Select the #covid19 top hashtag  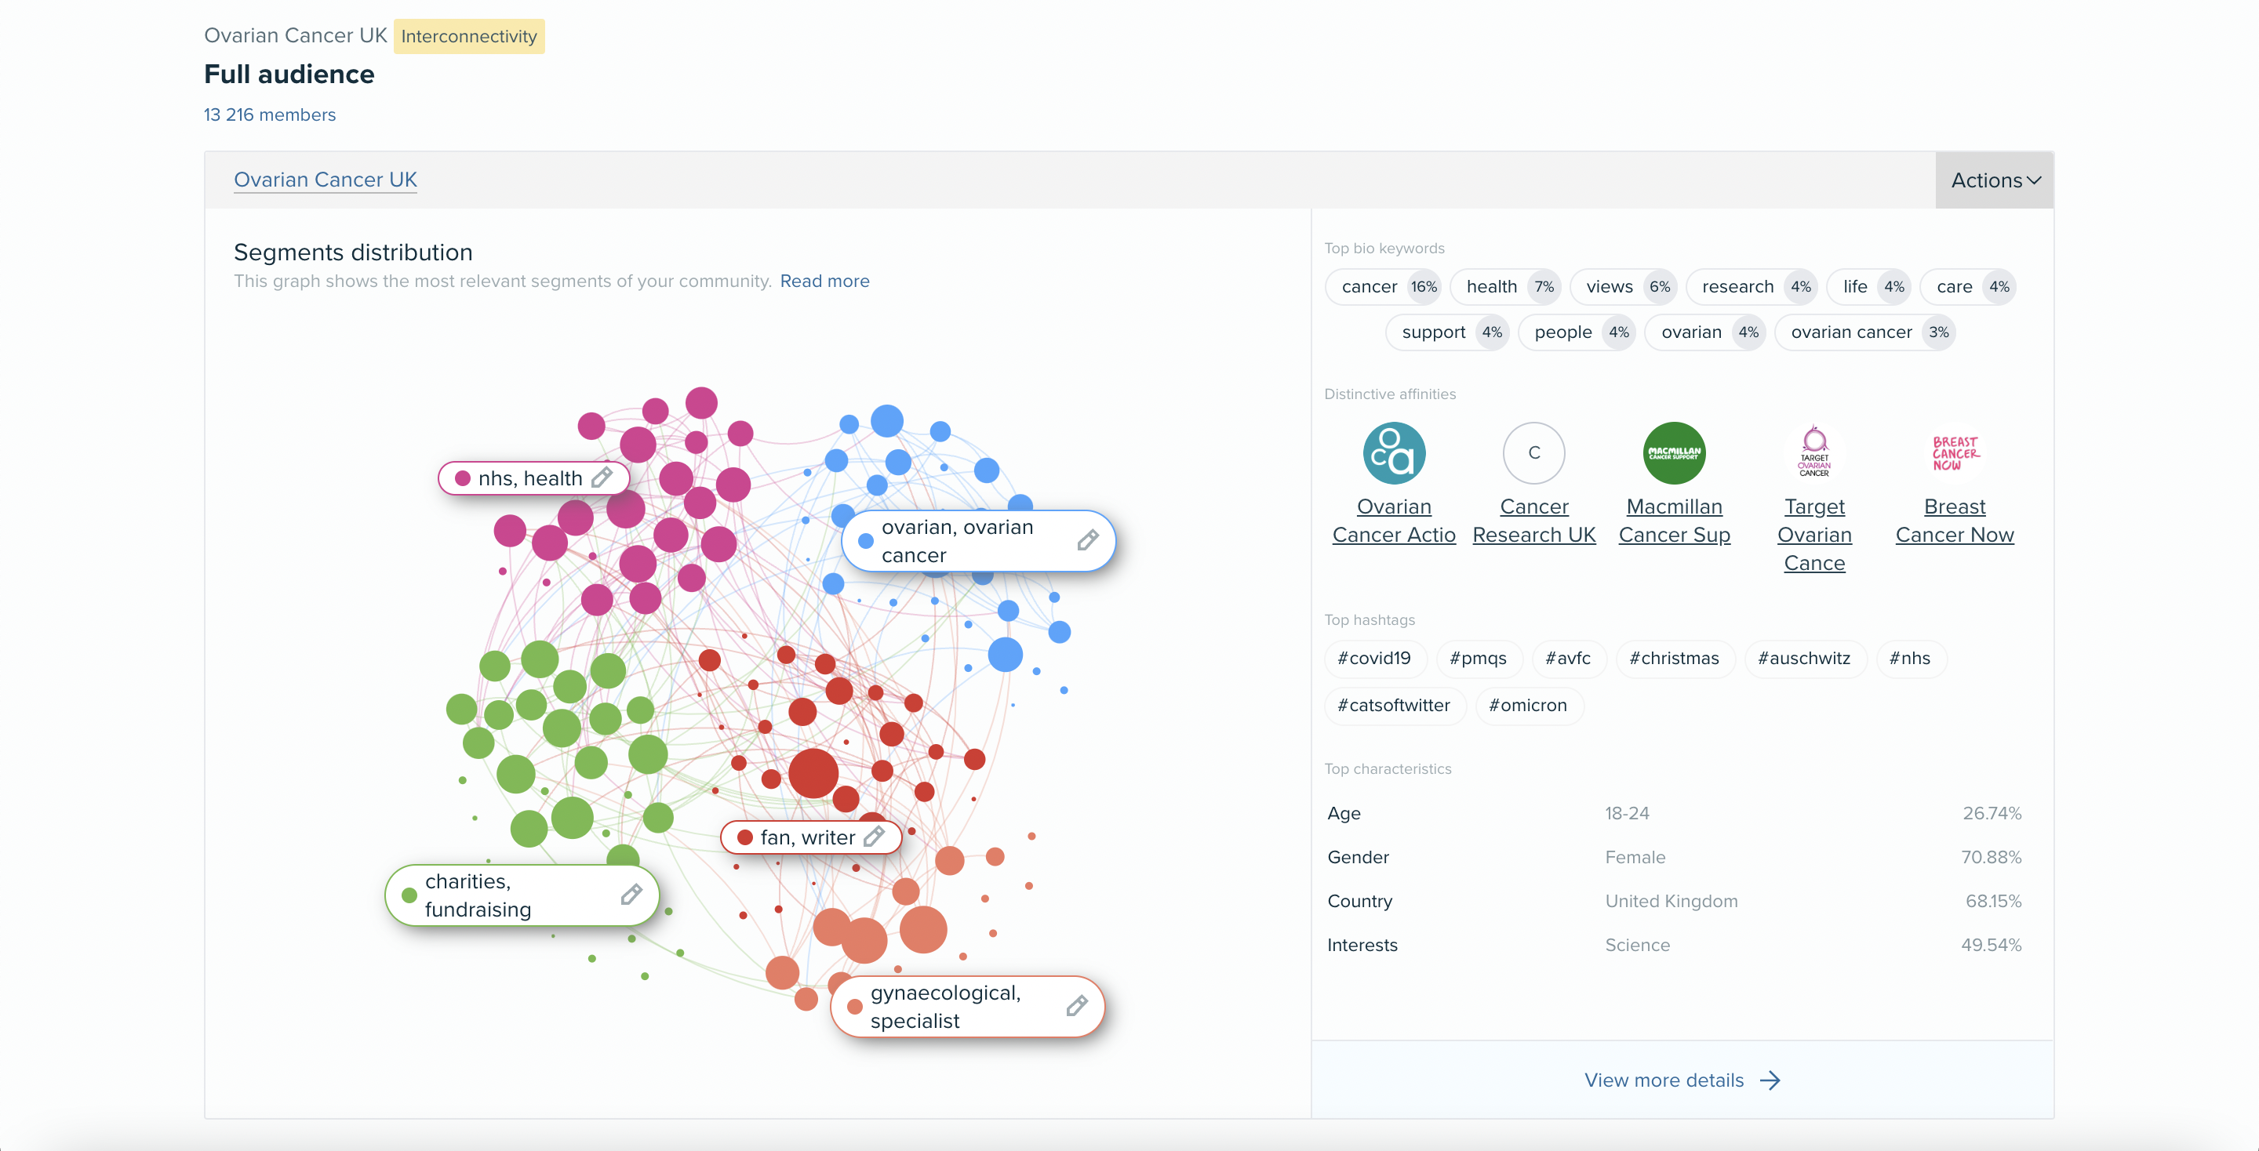(1373, 658)
